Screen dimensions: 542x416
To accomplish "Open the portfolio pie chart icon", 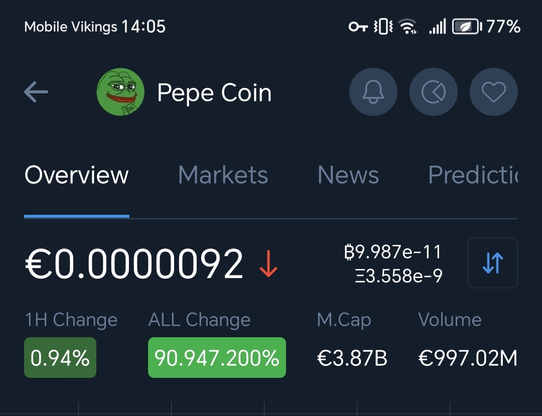I will [434, 92].
